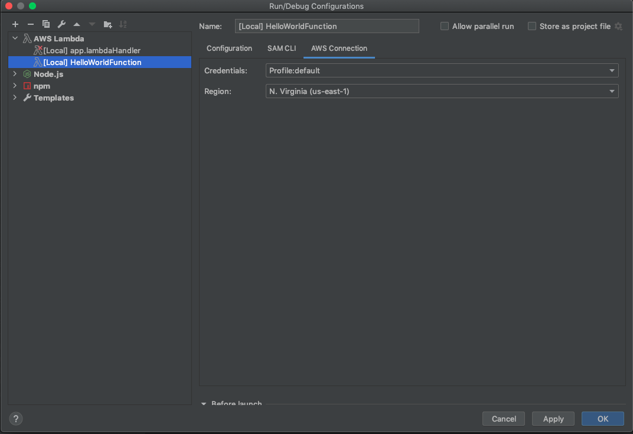Open the Store as project file gear settings
This screenshot has width=633, height=434.
[x=618, y=26]
